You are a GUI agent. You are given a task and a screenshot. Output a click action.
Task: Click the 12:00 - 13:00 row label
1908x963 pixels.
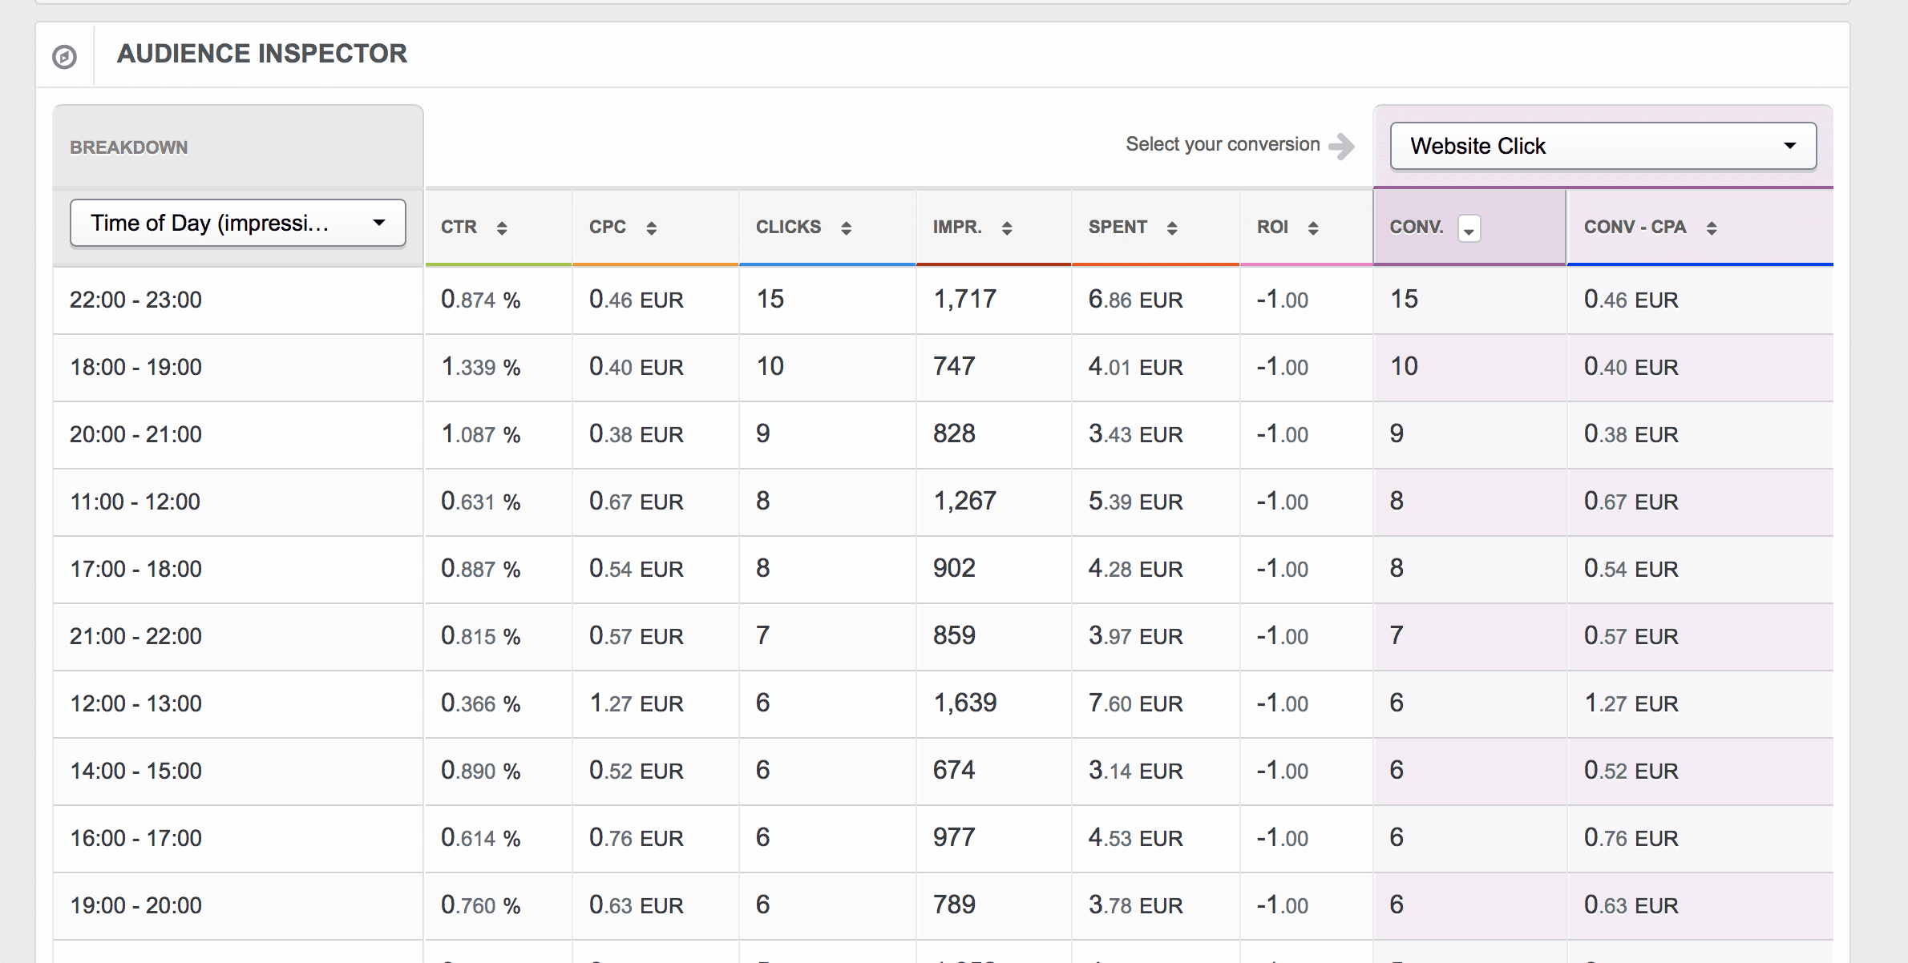coord(135,703)
